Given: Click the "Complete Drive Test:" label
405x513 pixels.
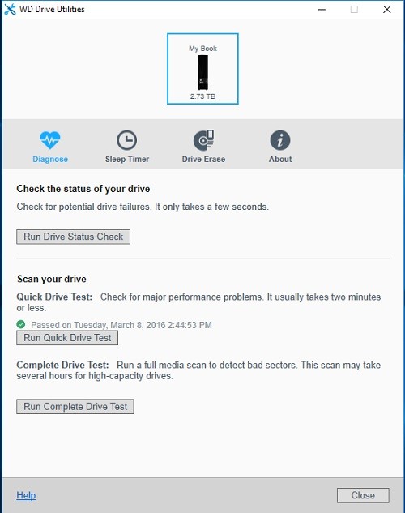Looking at the screenshot, I should click(x=62, y=366).
